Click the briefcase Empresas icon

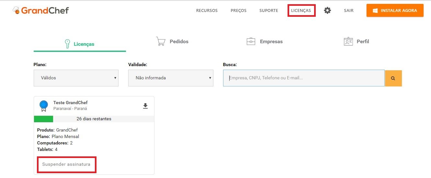coord(251,41)
